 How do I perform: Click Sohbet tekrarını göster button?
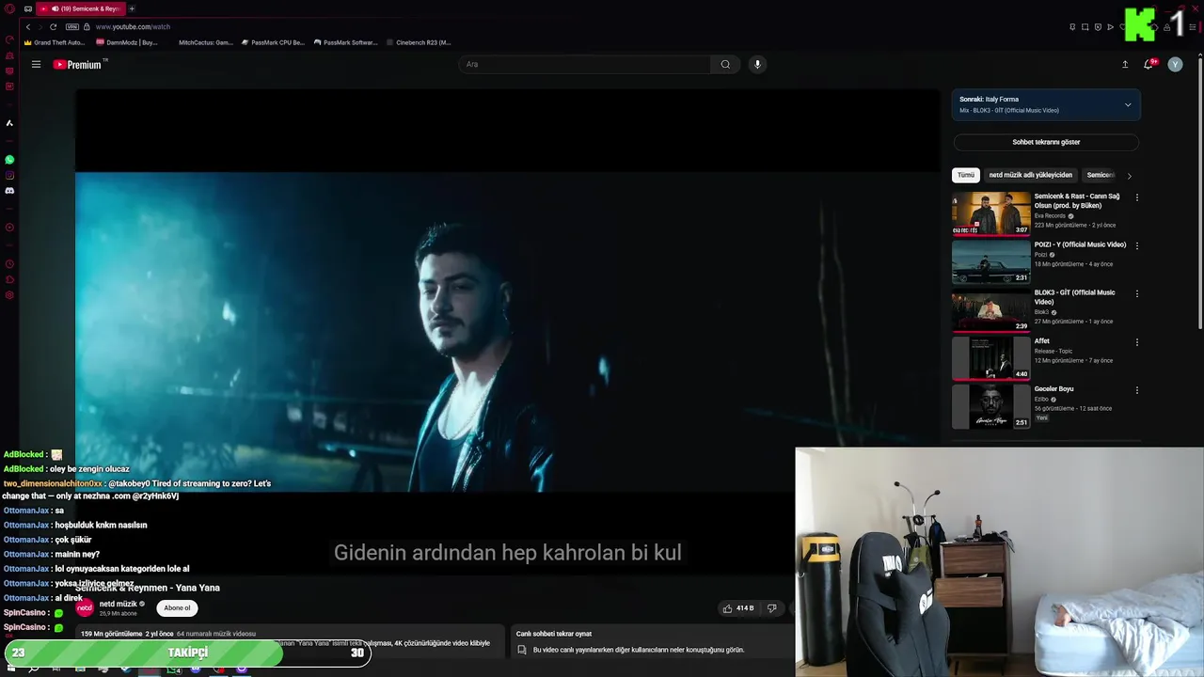tap(1046, 142)
